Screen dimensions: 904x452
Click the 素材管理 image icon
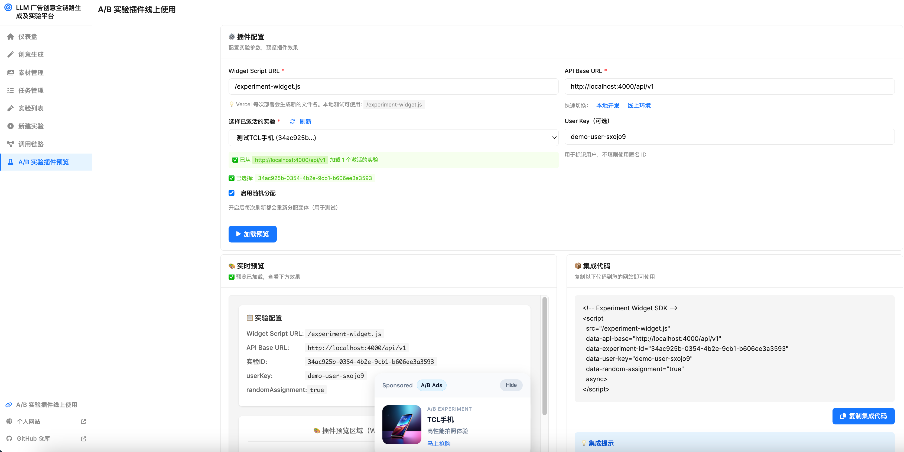pyautogui.click(x=11, y=72)
